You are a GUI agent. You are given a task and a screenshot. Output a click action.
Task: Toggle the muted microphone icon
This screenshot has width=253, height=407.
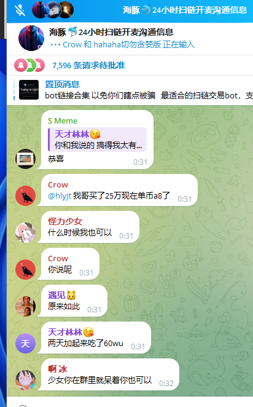20,10
